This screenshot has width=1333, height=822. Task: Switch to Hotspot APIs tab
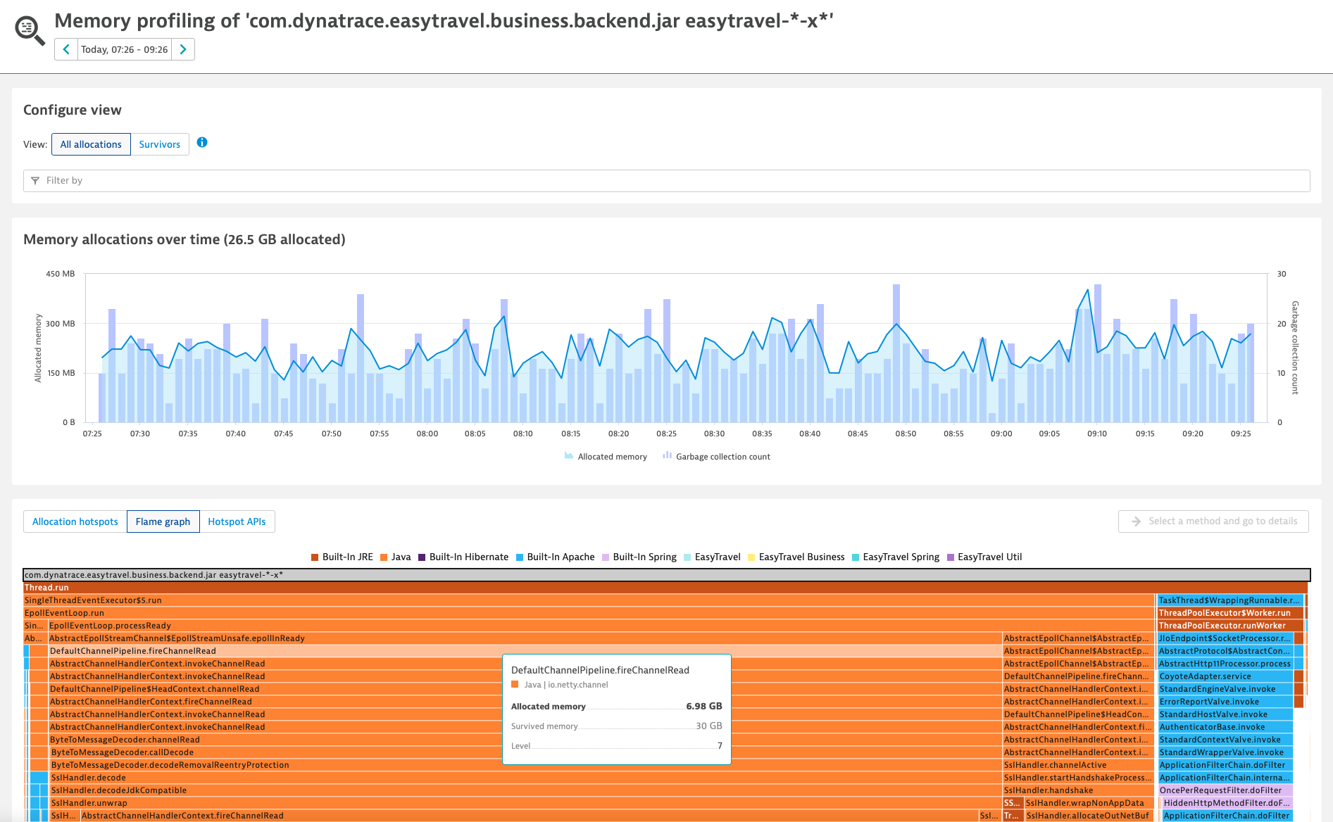click(x=237, y=521)
